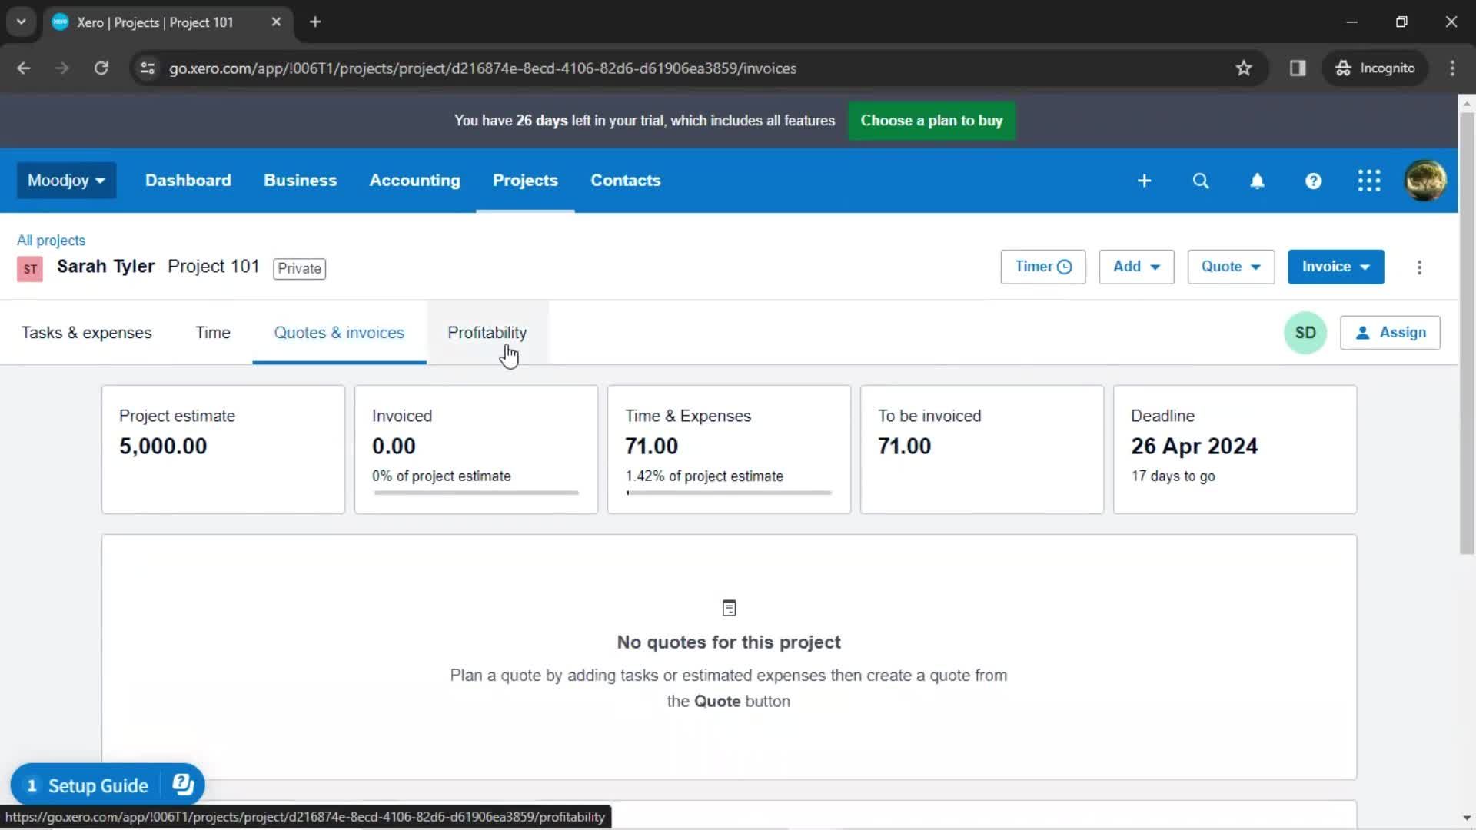Screen dimensions: 1476x830
Task: Click the All projects link
Action: (x=51, y=241)
